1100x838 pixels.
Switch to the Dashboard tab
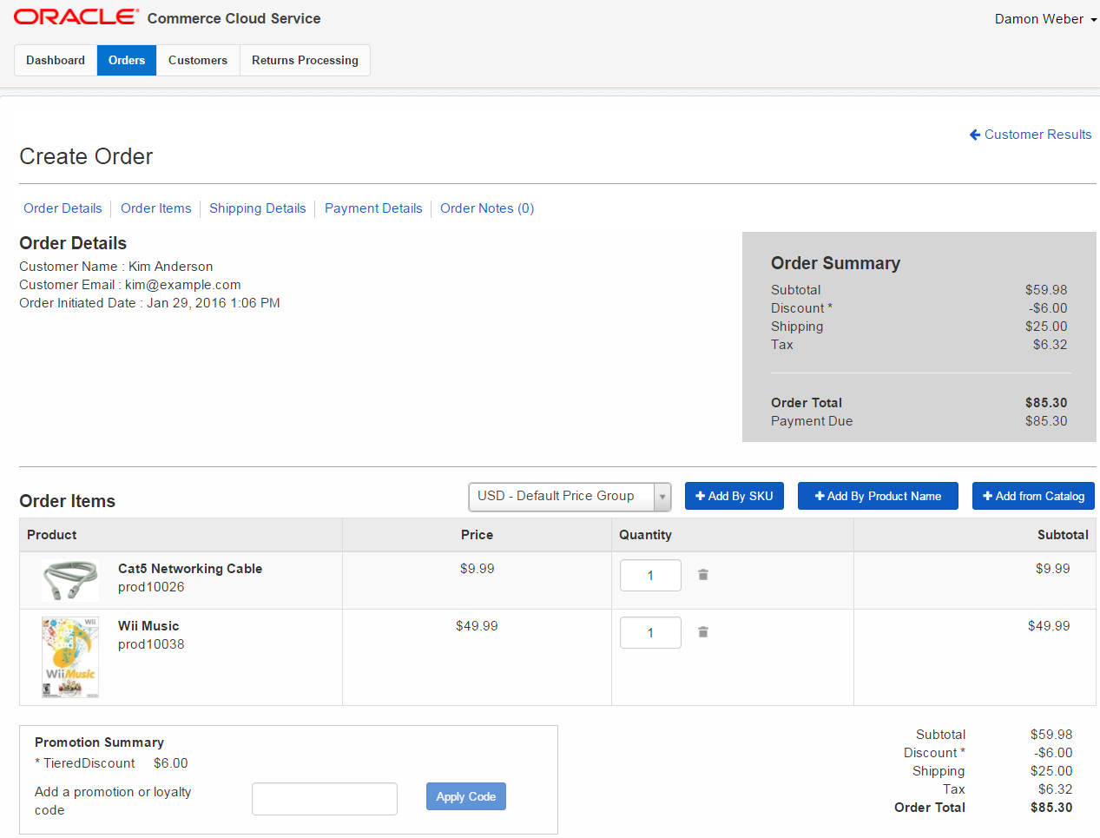click(x=56, y=61)
